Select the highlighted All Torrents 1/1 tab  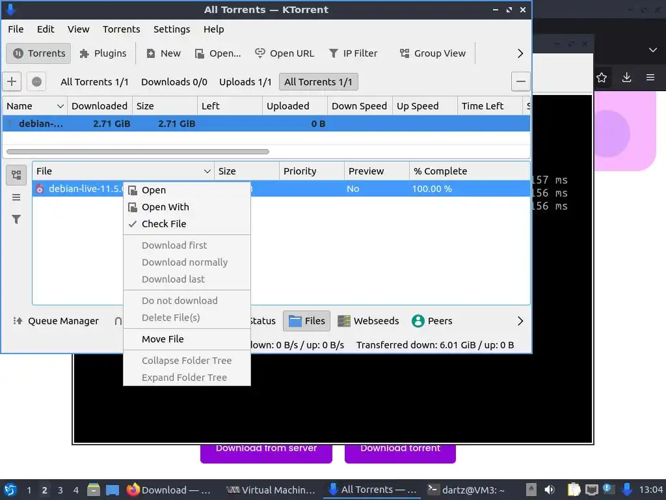pyautogui.click(x=319, y=81)
